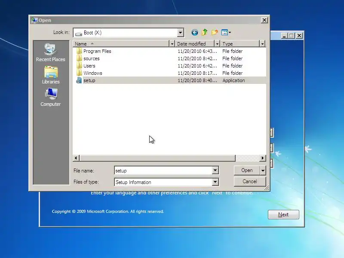Screen dimensions: 344x258
Task: Click into the File name field
Action: point(163,170)
